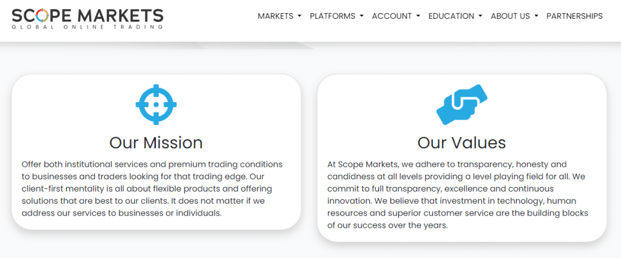Click the Account menu label
The image size is (621, 258).
(x=392, y=16)
